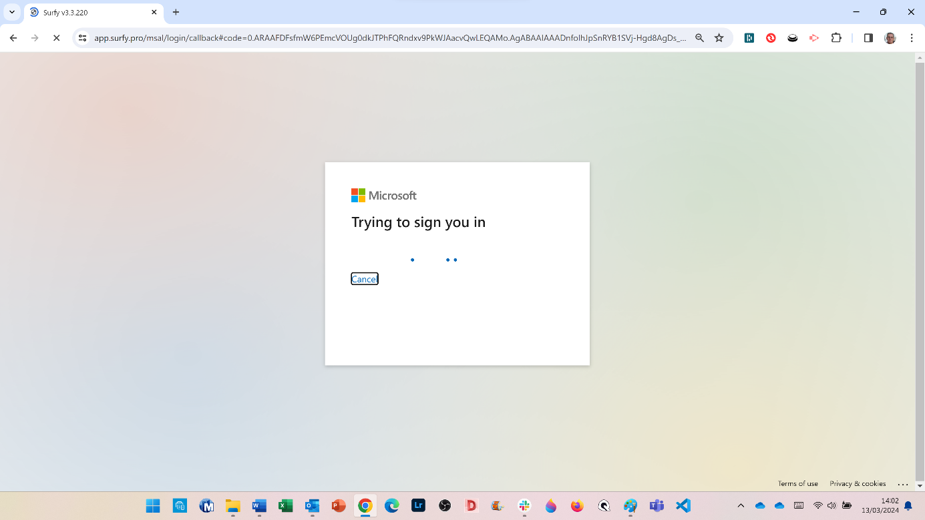Image resolution: width=925 pixels, height=520 pixels.
Task: Switch to Outlook in the taskbar
Action: [x=312, y=505]
